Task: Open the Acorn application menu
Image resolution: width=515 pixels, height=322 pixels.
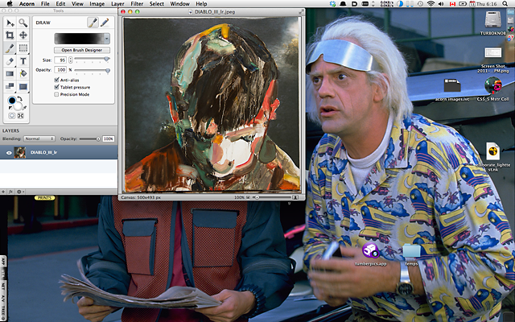Action: point(27,3)
